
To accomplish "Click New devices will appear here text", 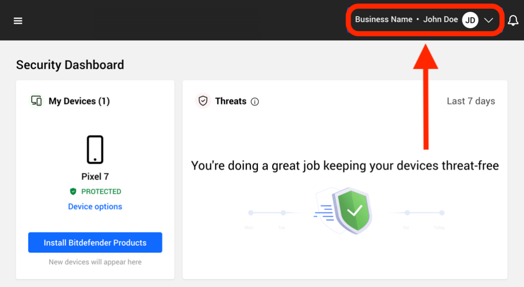I will (x=95, y=262).
